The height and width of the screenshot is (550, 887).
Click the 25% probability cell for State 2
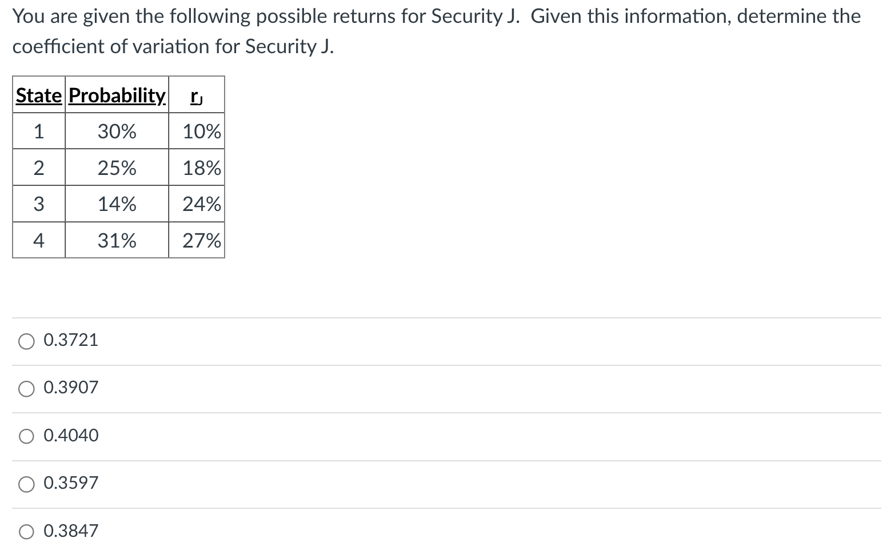pyautogui.click(x=116, y=168)
